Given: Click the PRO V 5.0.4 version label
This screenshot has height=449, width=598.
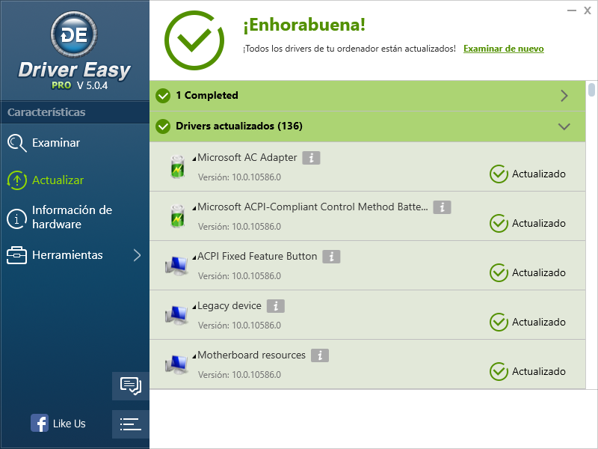Looking at the screenshot, I should click(x=80, y=85).
